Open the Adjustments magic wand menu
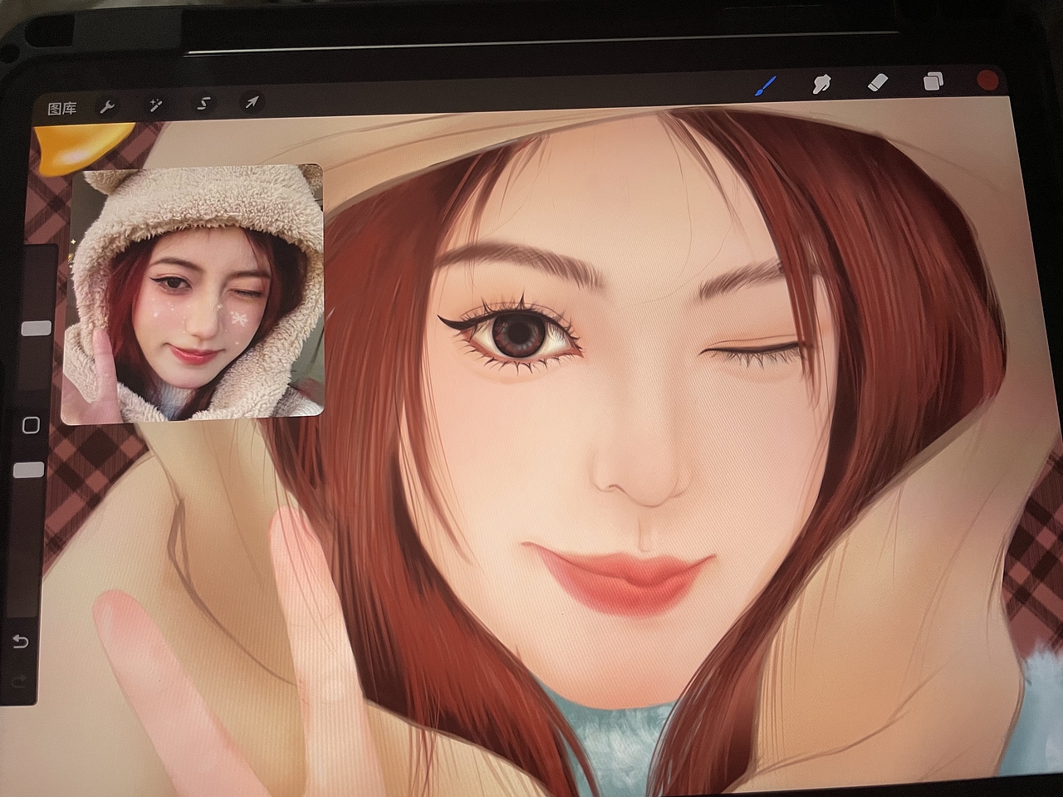The width and height of the screenshot is (1063, 797). pyautogui.click(x=155, y=105)
